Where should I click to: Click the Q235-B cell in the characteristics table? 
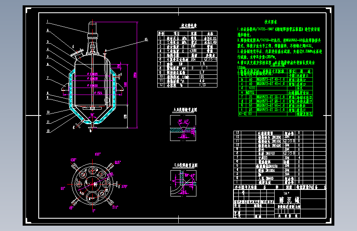click(210, 59)
